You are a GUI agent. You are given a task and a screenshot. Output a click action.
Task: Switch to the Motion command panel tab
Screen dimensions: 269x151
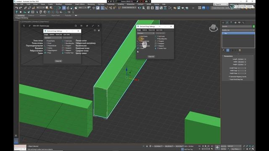pos(235,22)
